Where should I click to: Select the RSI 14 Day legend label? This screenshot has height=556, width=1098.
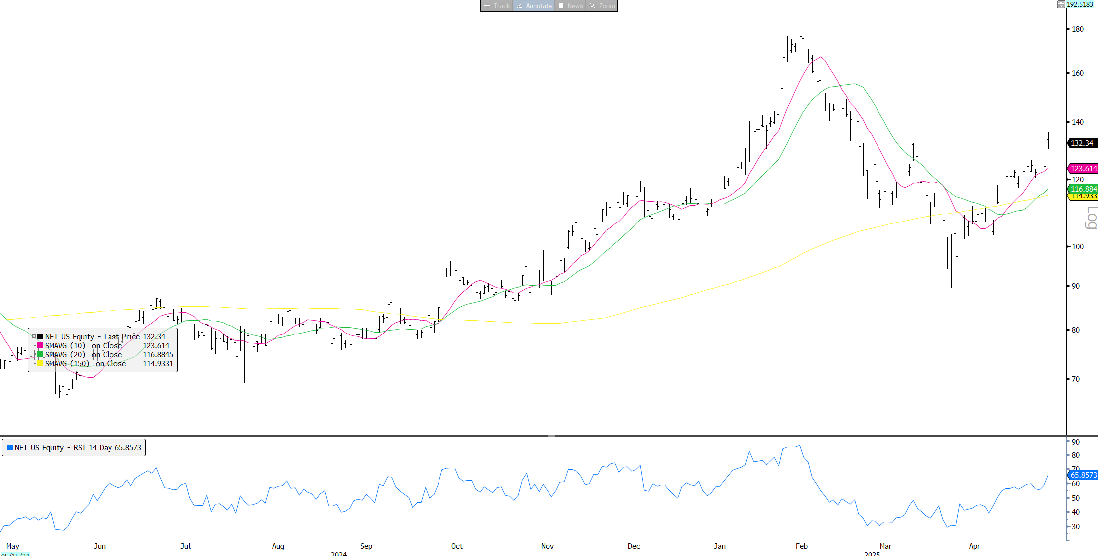tap(78, 447)
